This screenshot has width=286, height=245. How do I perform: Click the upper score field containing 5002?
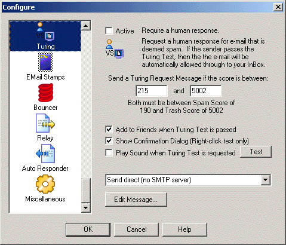[206, 91]
